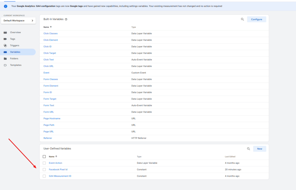The width and height of the screenshot is (296, 190).
Task: Click the Triggers circular icon in sidebar
Action: [x=5, y=45]
